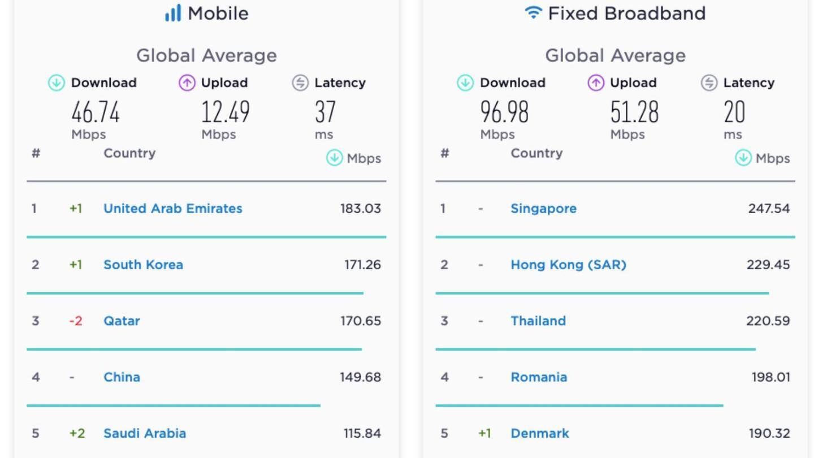Click the Mobile bar-chart signal icon
814x458 pixels.
click(173, 13)
